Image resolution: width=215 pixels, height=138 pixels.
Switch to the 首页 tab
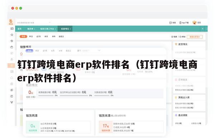pos(19,29)
